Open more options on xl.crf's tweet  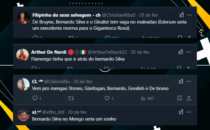tap(188, 112)
